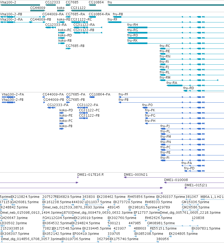Image resolution: width=224 pixels, height=243 pixels.
Task: Click the CG10864 gene label
Action: pyautogui.click(x=96, y=2)
